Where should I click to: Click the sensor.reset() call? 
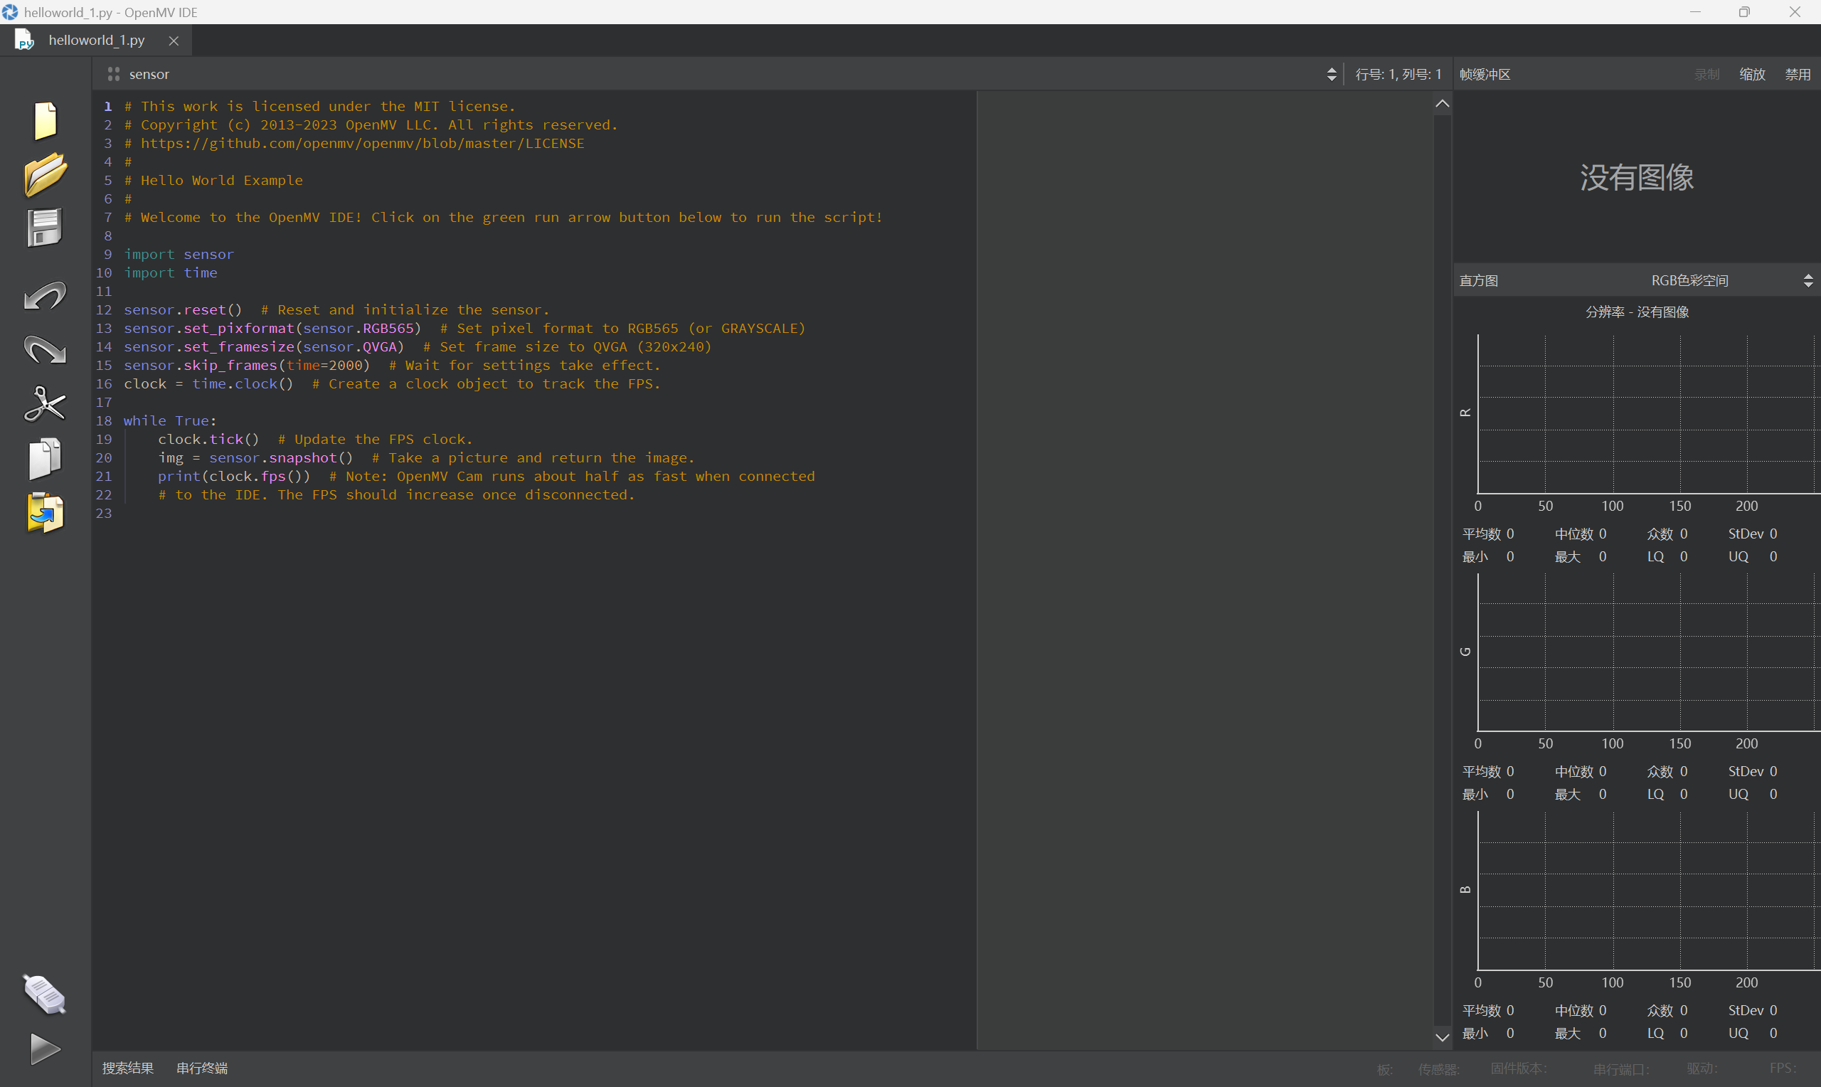(182, 310)
